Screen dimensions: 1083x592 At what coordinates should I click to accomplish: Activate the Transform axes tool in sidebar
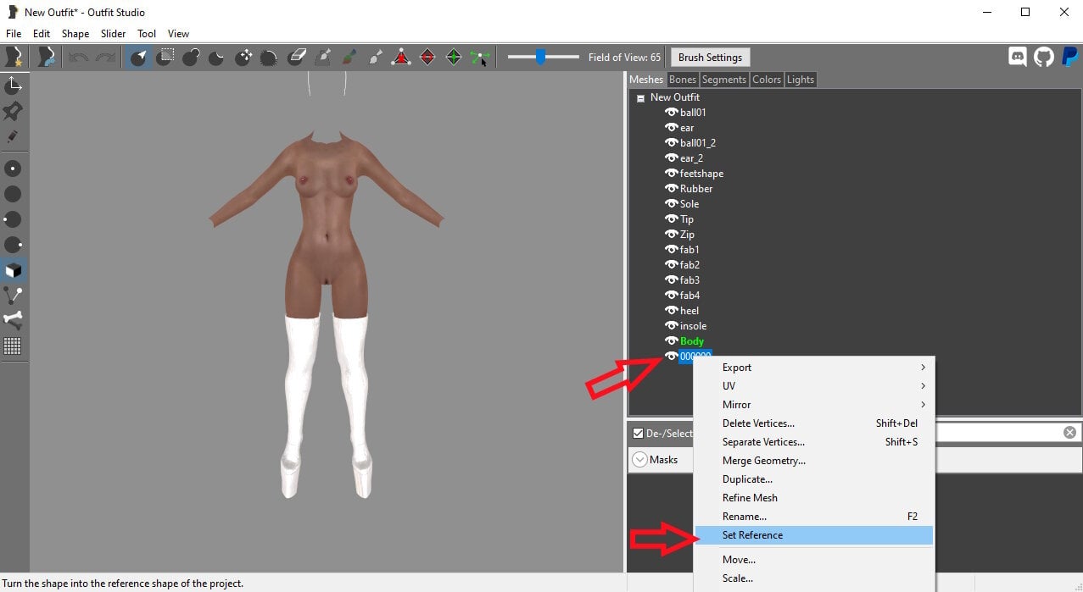(x=13, y=86)
